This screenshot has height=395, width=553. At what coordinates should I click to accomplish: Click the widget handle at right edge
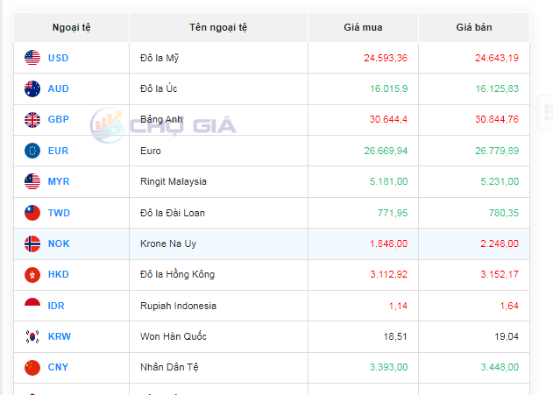548,112
